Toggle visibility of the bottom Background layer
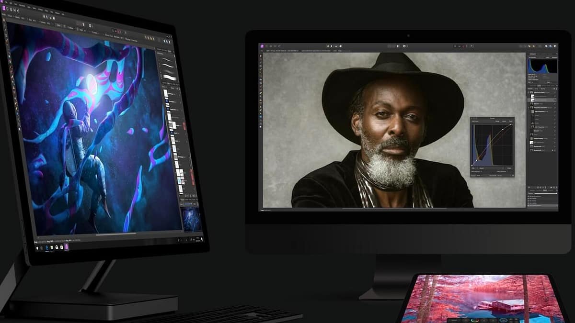Viewport: 575px width, 323px height. 555,149
